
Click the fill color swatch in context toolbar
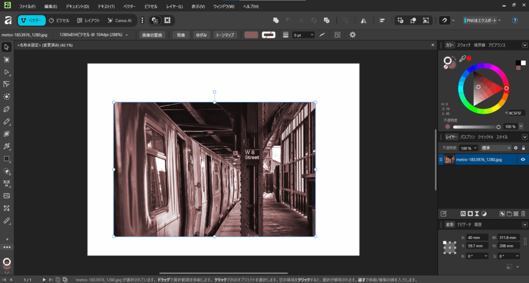(x=251, y=35)
